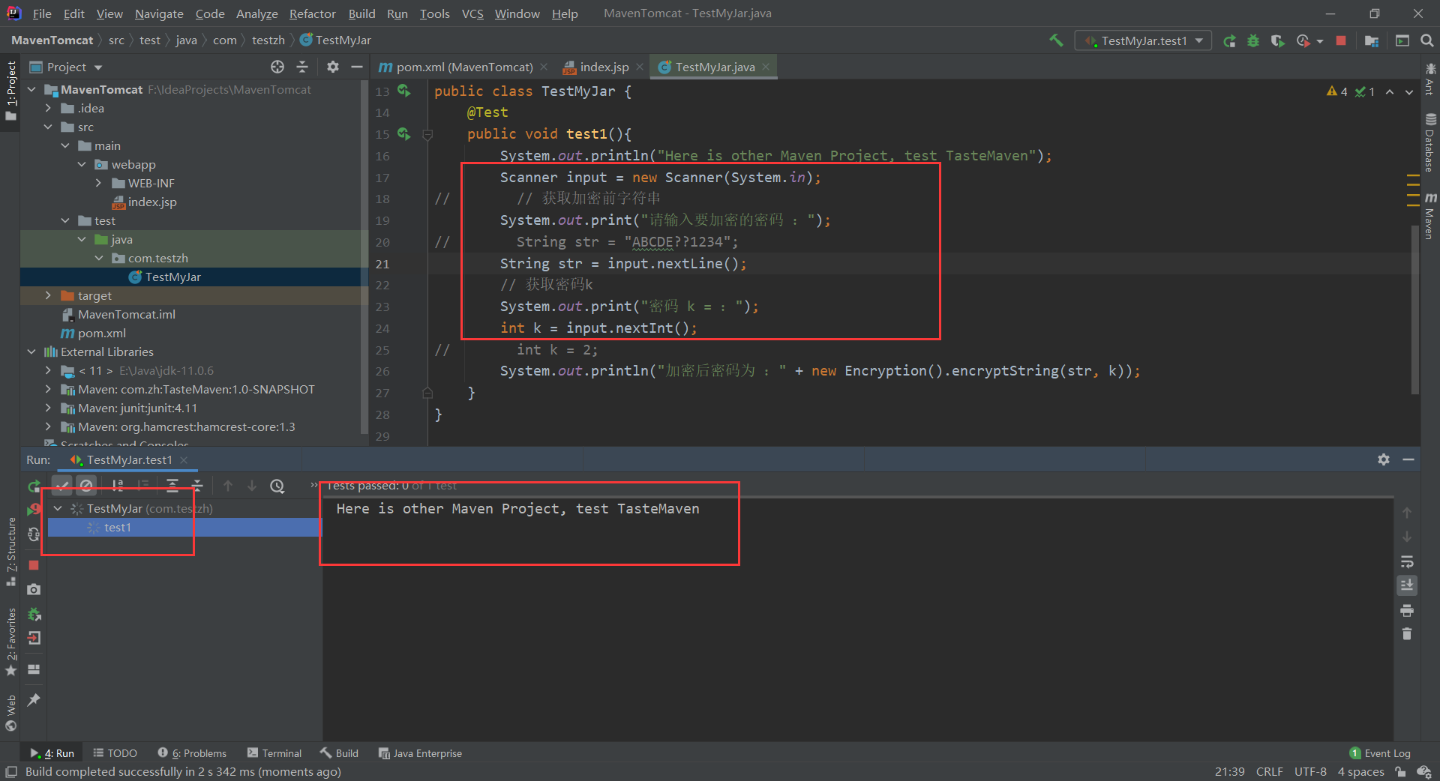This screenshot has height=781, width=1440.
Task: Expand the target folder
Action: pos(49,295)
